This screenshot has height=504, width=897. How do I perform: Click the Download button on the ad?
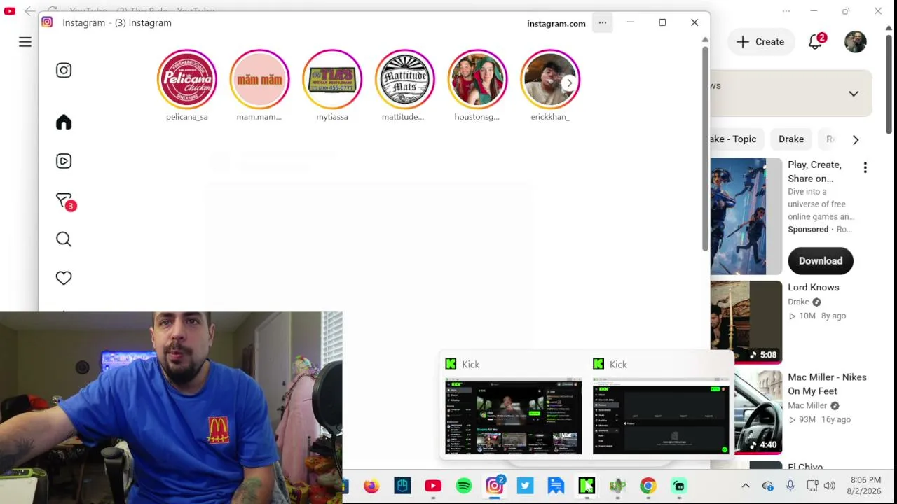[x=821, y=261]
